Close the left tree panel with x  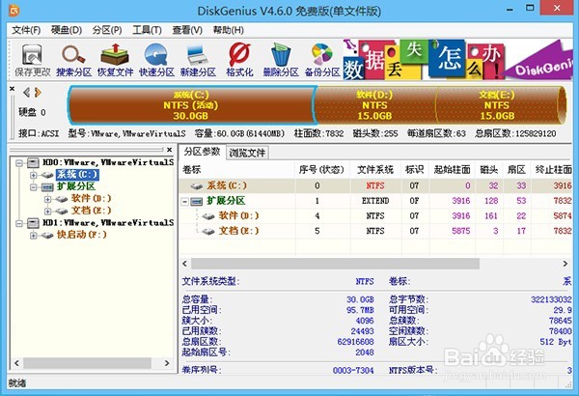169,150
